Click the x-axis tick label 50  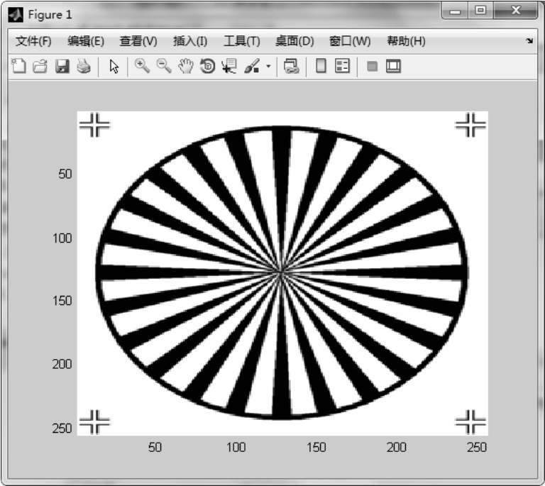coord(155,447)
